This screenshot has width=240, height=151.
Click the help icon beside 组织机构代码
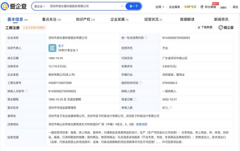[140, 83]
